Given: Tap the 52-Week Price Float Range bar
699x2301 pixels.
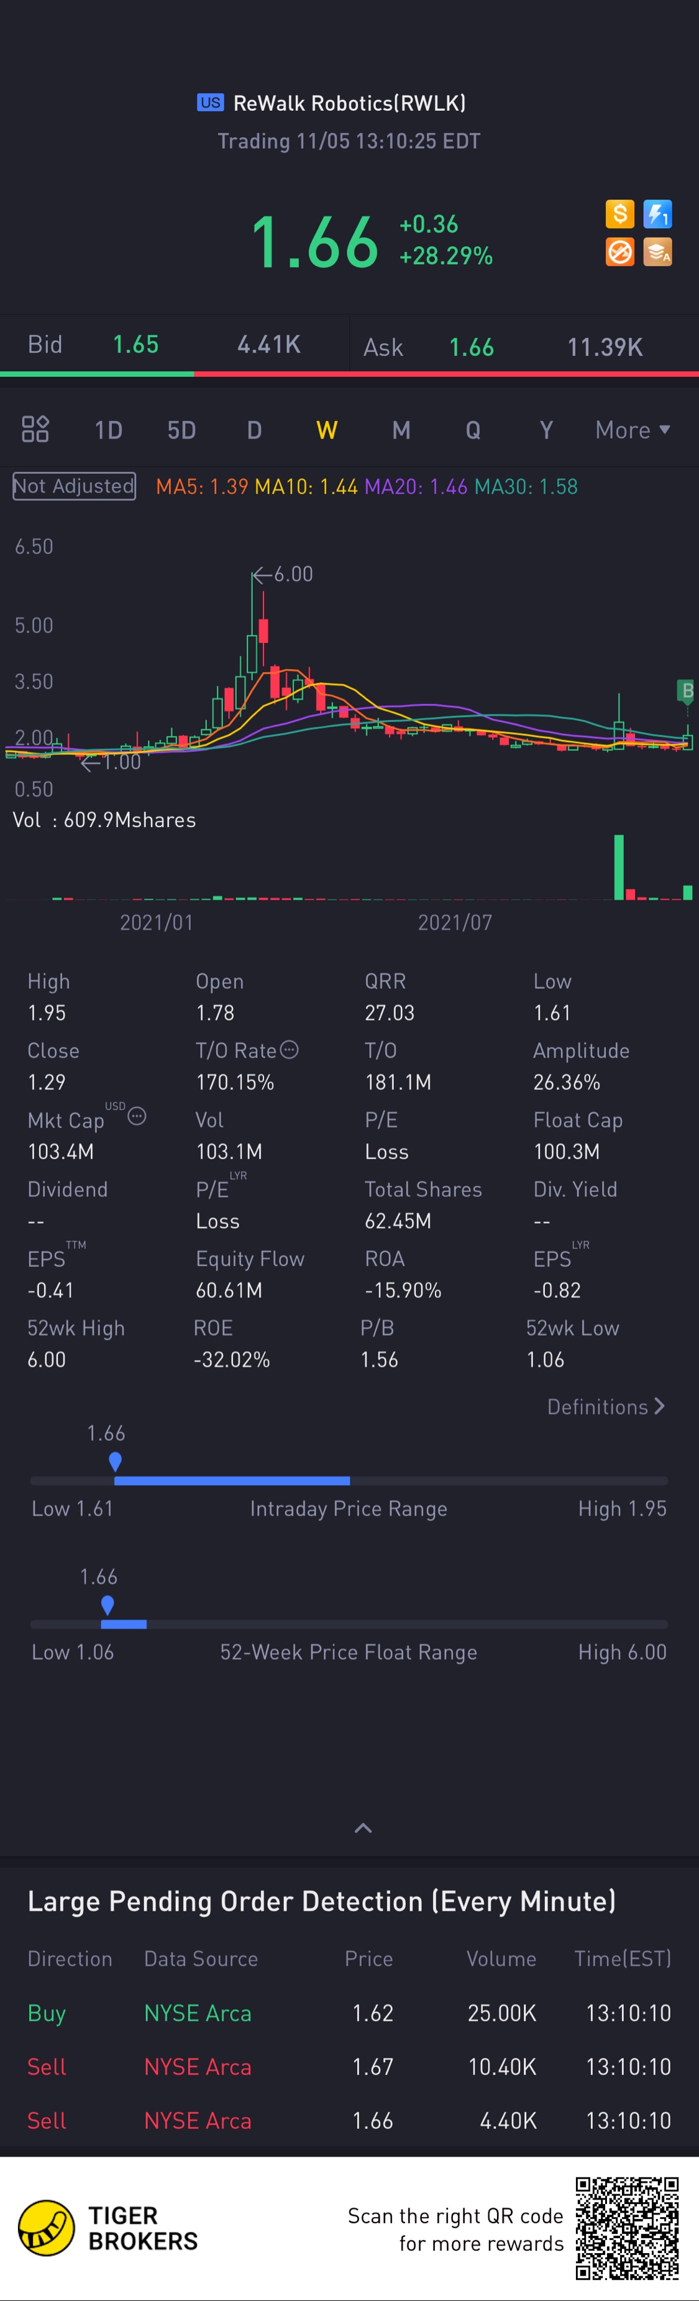Looking at the screenshot, I should click(349, 1624).
